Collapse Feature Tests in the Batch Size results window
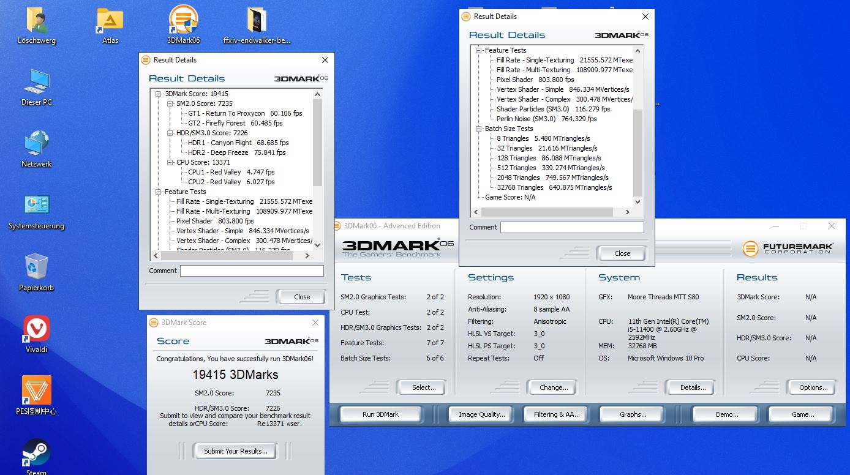 pyautogui.click(x=479, y=50)
